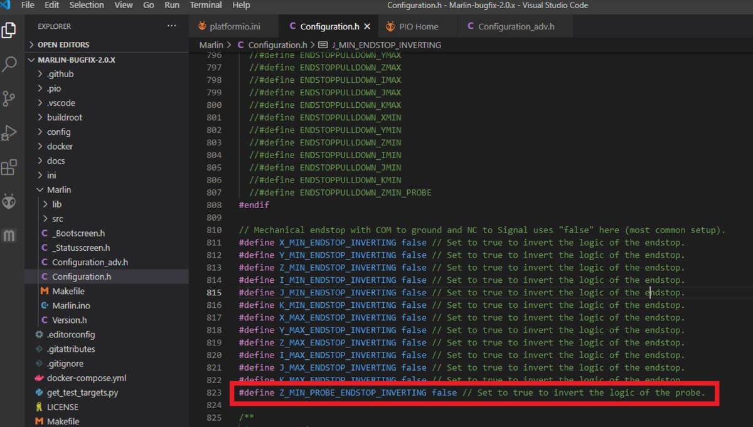Open the PlatformIO alien icon

coord(9,201)
